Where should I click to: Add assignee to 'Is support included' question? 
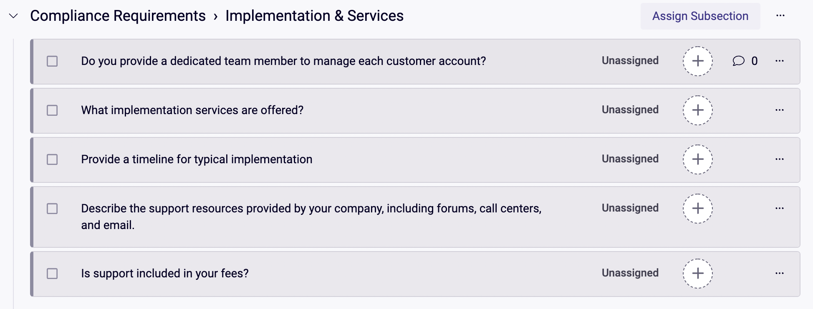698,274
